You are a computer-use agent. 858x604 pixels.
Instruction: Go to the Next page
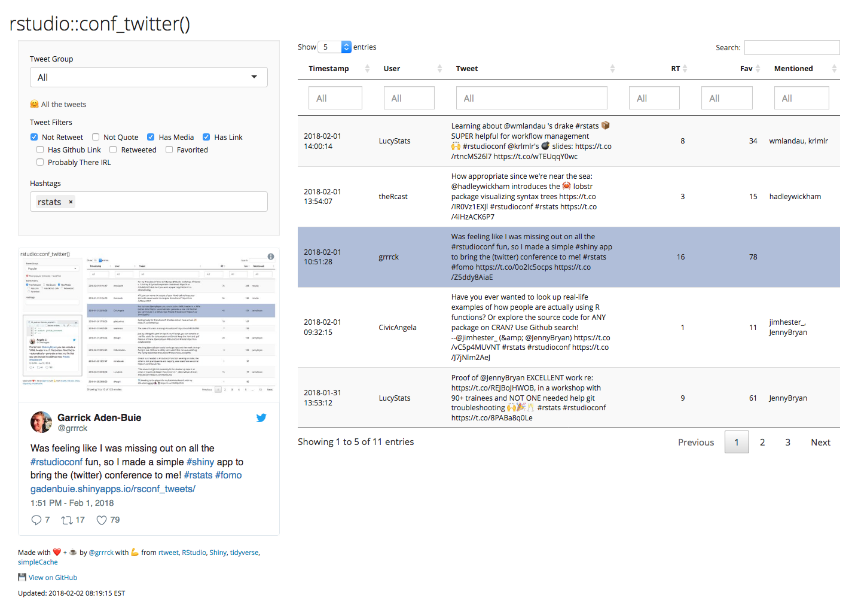[x=820, y=443]
